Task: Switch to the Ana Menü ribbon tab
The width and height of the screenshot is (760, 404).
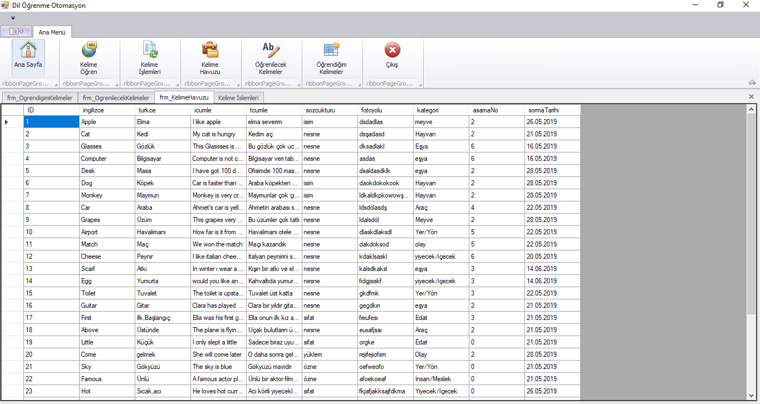Action: pyautogui.click(x=52, y=32)
